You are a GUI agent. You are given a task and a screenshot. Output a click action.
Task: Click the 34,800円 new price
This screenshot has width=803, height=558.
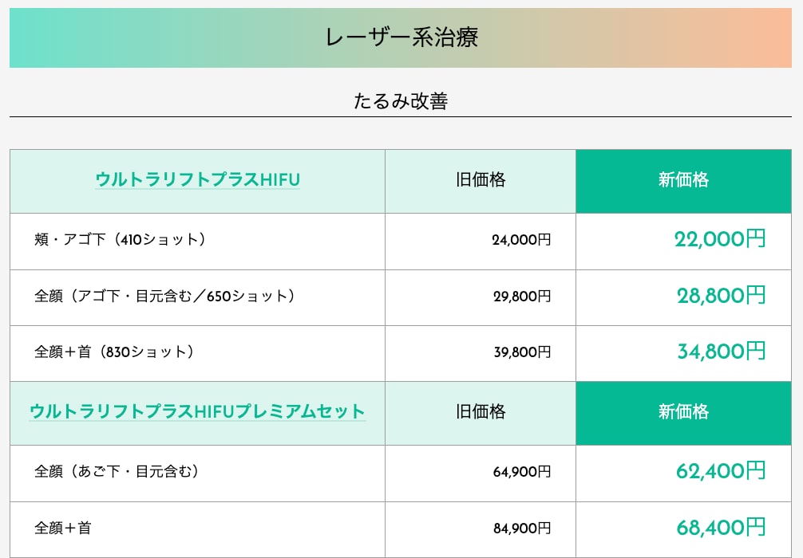(721, 352)
